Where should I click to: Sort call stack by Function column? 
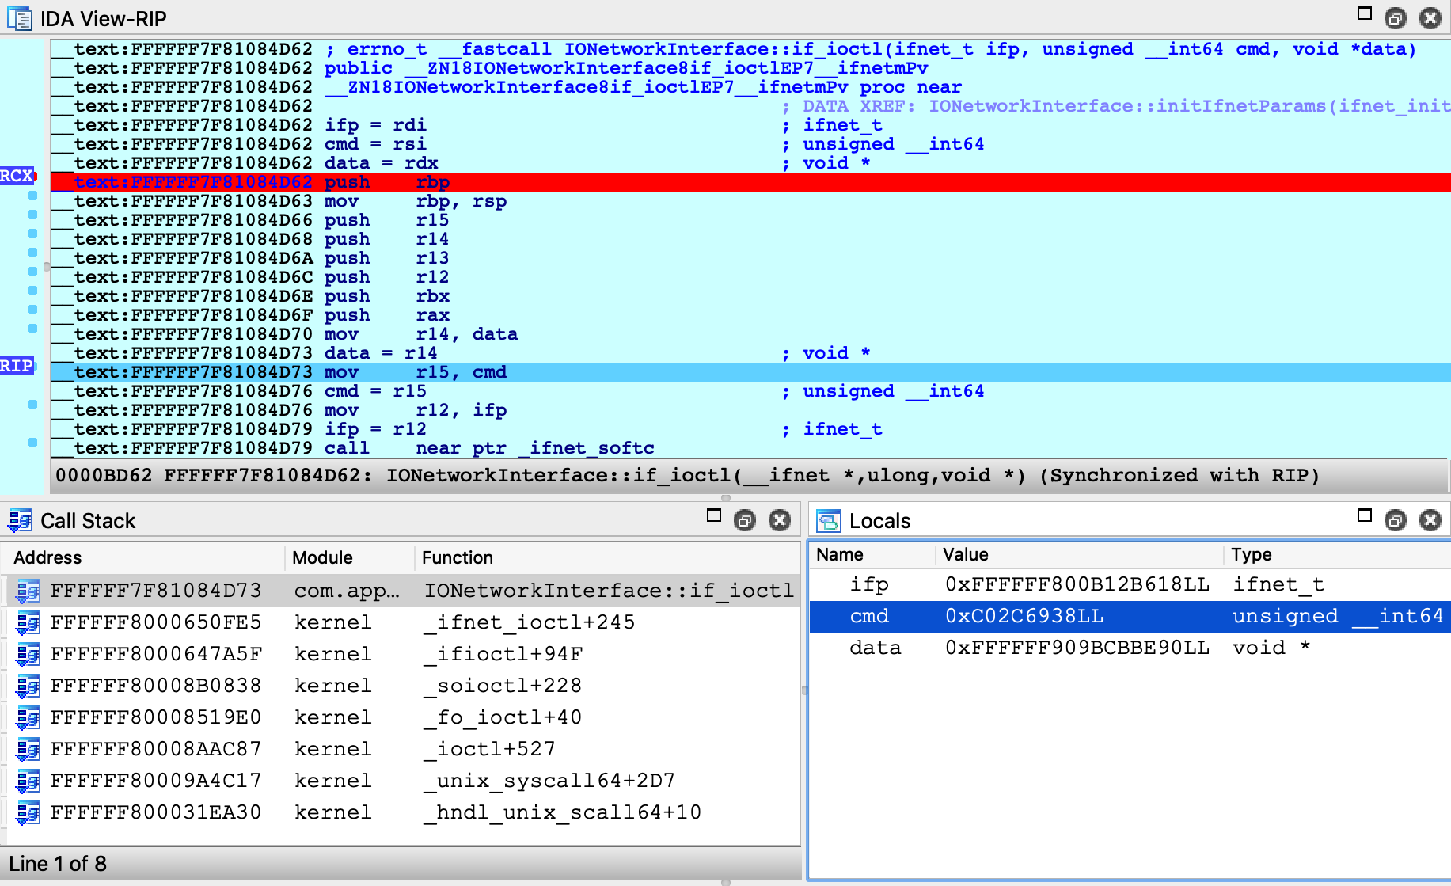point(457,557)
